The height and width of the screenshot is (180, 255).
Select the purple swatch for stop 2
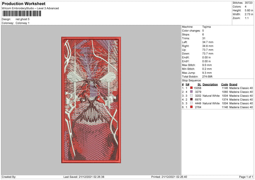point(192,92)
